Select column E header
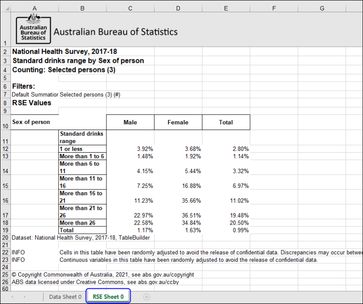This screenshot has width=363, height=304. (226, 8)
